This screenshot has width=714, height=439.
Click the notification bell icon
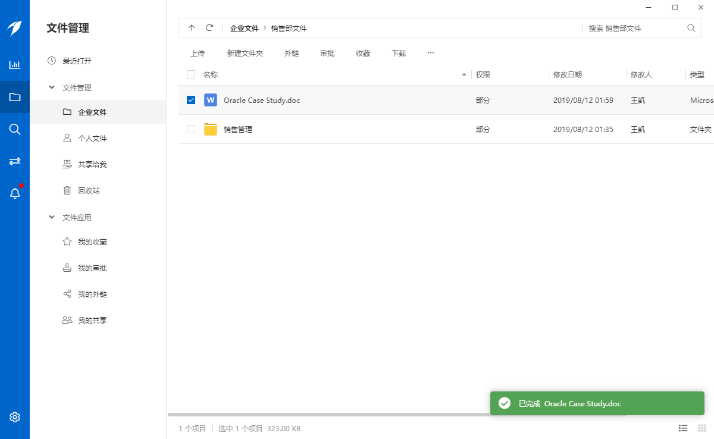coord(15,193)
